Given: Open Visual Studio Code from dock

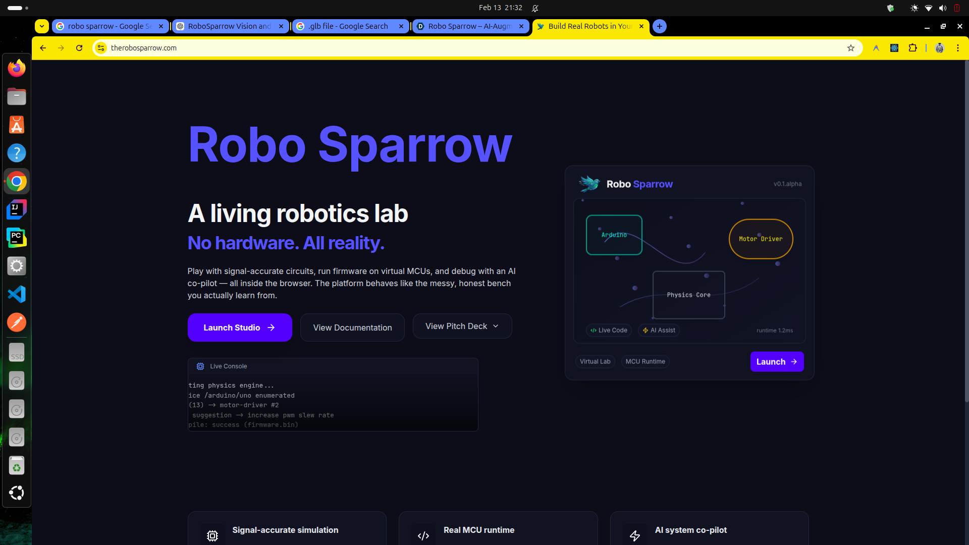Looking at the screenshot, I should (17, 294).
